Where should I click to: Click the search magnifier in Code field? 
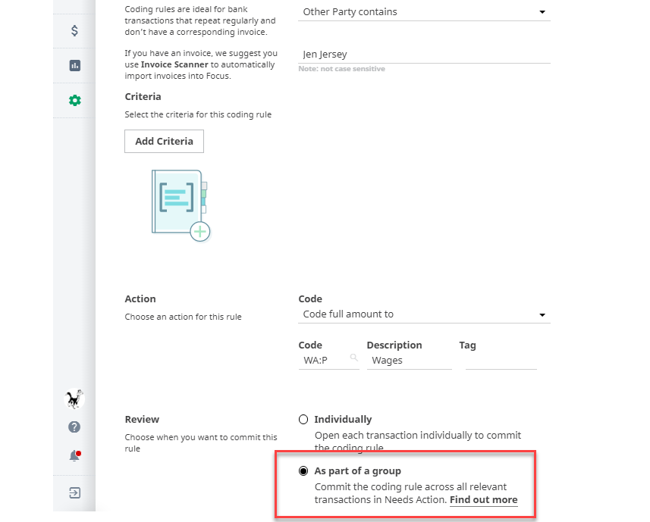point(353,358)
